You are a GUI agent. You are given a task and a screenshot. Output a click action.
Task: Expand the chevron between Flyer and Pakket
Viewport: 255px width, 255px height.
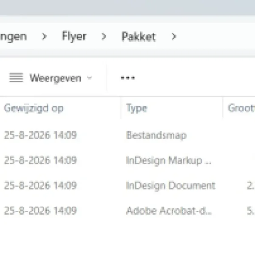(104, 36)
